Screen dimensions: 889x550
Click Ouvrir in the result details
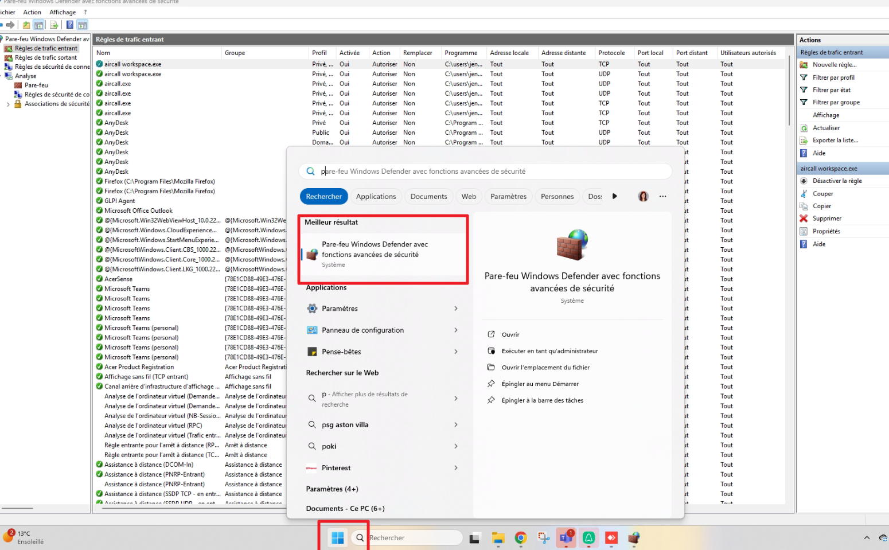(x=510, y=334)
